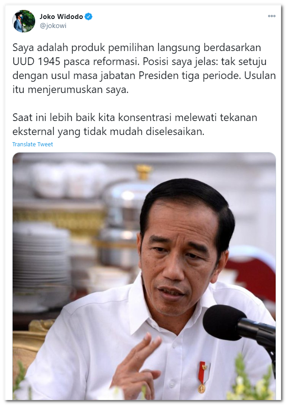
Task: Click the Joko Widodo display name
Action: (x=61, y=17)
